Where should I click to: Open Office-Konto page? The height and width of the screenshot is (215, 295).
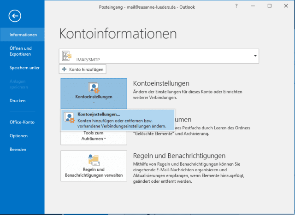point(22,122)
